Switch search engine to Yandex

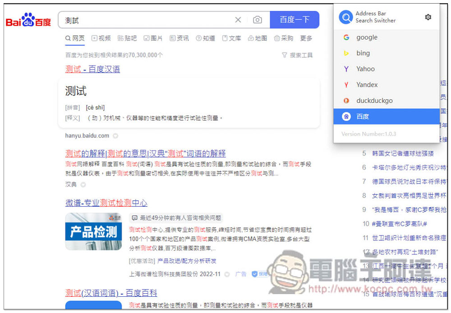click(x=387, y=85)
